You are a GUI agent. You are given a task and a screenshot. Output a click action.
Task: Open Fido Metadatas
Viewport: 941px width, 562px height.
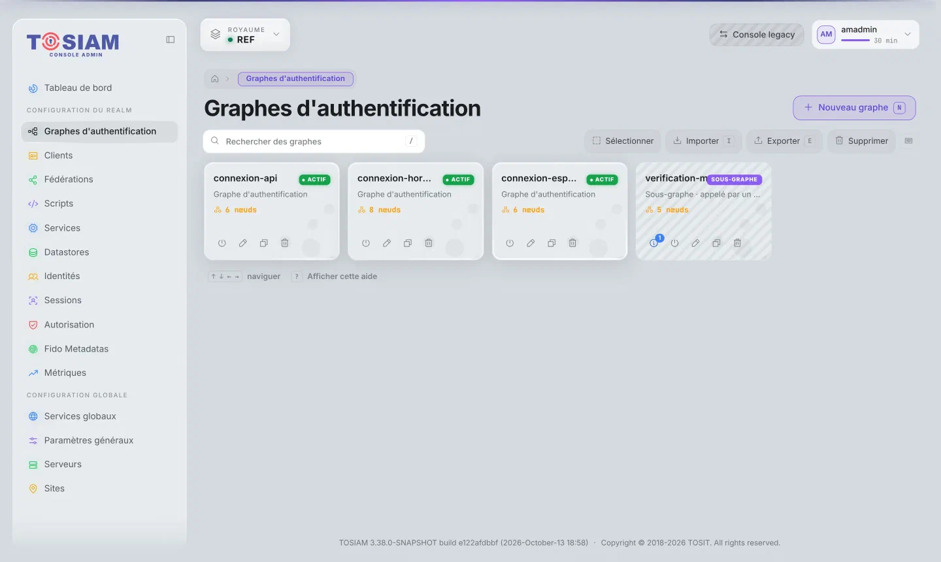coord(99,349)
